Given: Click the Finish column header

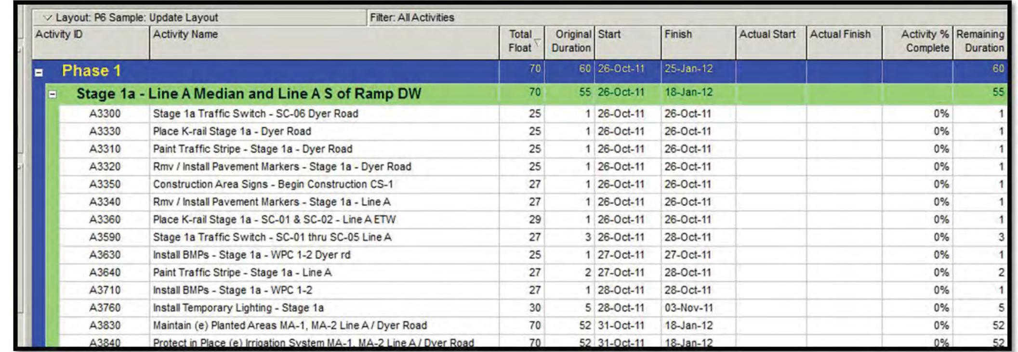Looking at the screenshot, I should (698, 41).
